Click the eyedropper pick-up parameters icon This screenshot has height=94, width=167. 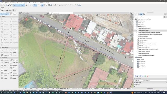point(9,5)
